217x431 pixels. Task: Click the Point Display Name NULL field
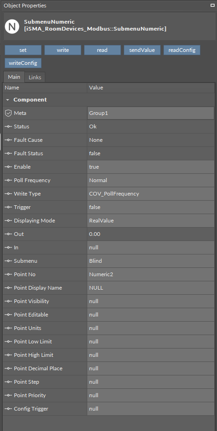[x=151, y=288]
